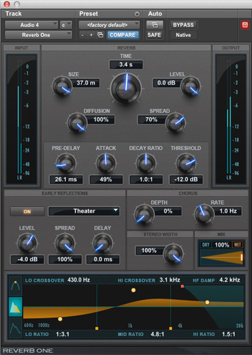252x355 pixels.
Task: Toggle early reflections ON button
Action: click(x=27, y=212)
